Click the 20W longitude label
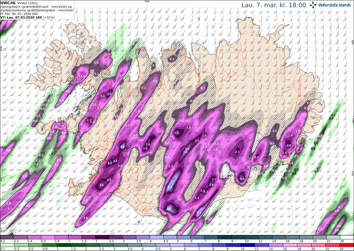This screenshot has width=354, height=251. tap(147, 1)
